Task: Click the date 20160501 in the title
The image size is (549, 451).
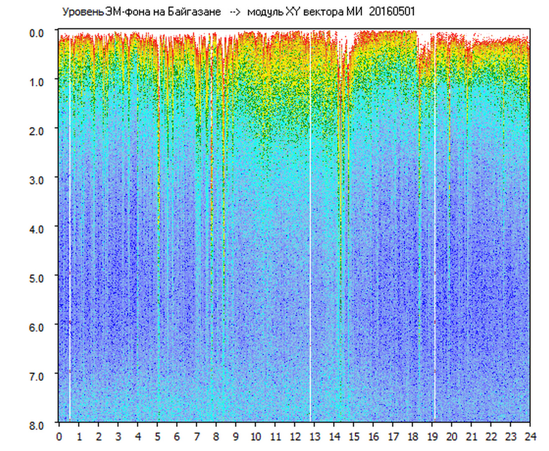Action: 392,12
